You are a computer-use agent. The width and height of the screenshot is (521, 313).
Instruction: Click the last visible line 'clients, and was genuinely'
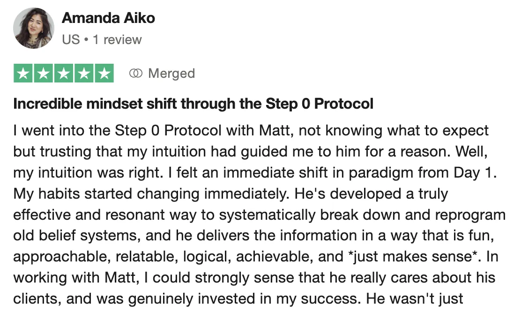point(238,299)
